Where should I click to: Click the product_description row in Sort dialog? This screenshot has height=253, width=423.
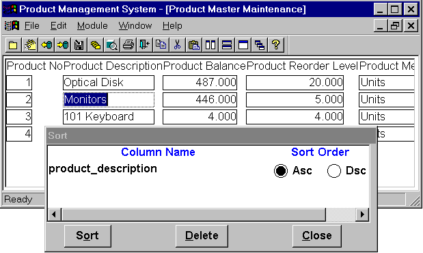(103, 169)
